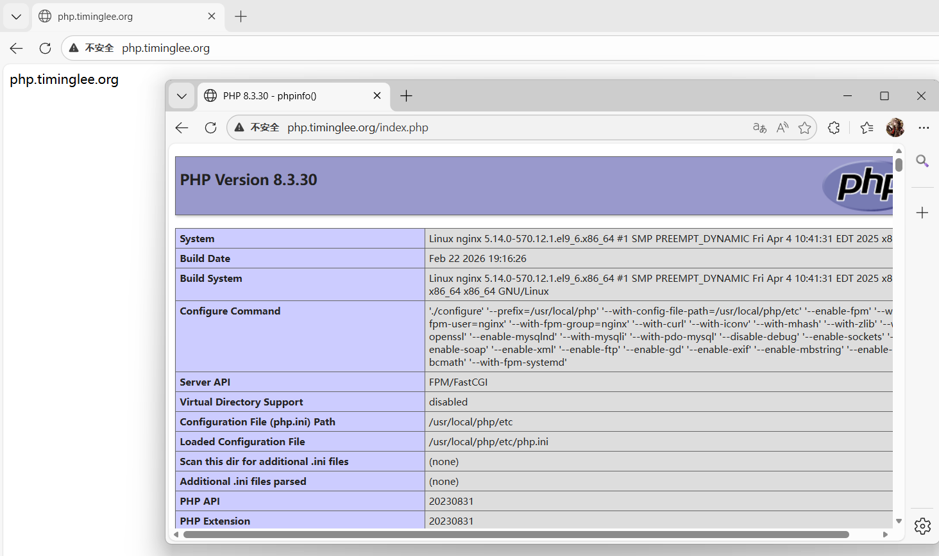
Task: Click the 'Feb 22 2026 19:16:26' value
Action: click(478, 259)
